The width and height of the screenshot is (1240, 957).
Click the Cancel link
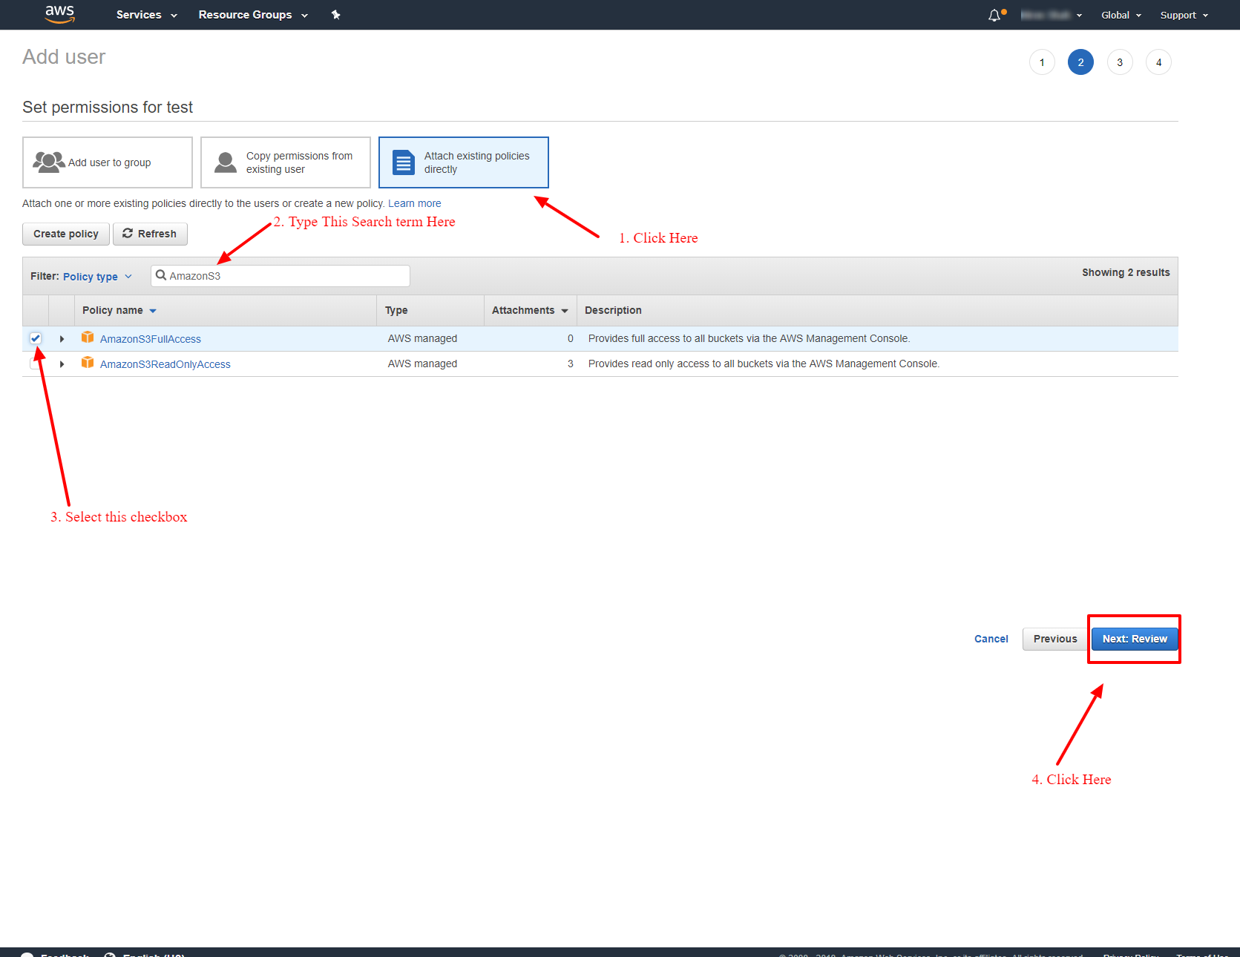coord(991,639)
